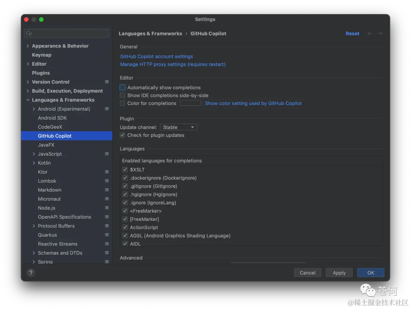
Task: Go back using the left arrow icon
Action: [x=370, y=33]
